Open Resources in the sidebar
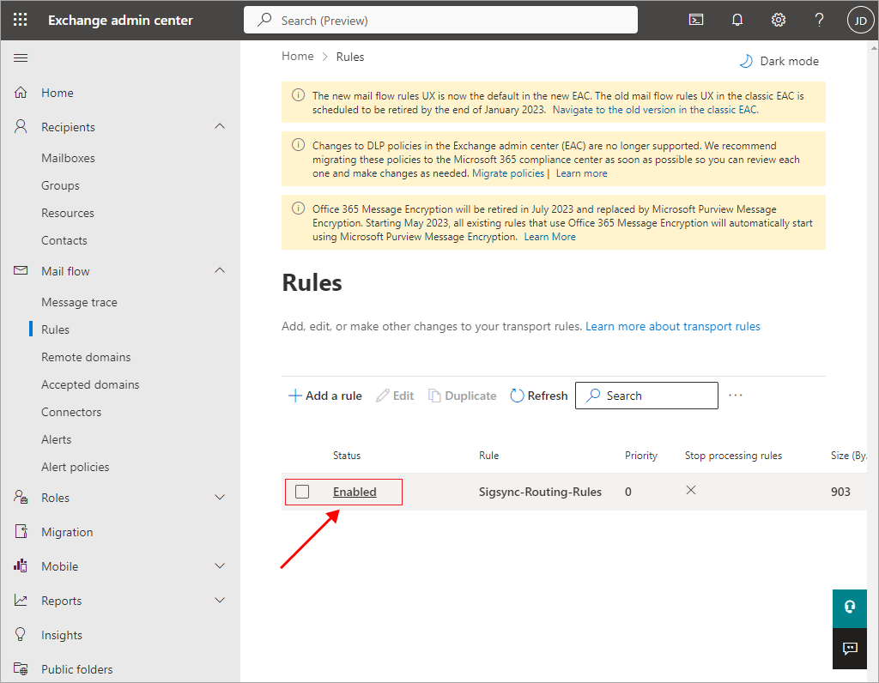Image resolution: width=879 pixels, height=683 pixels. [67, 213]
